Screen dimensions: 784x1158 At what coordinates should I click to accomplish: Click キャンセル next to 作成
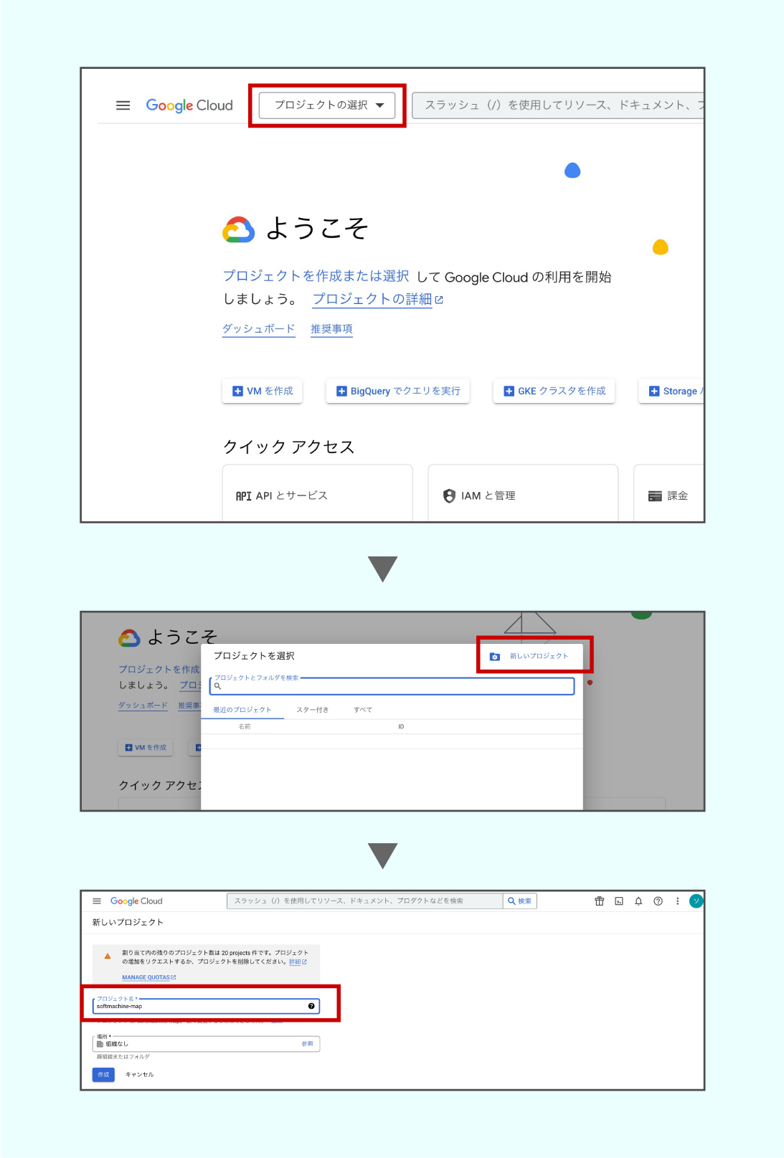(x=140, y=1075)
